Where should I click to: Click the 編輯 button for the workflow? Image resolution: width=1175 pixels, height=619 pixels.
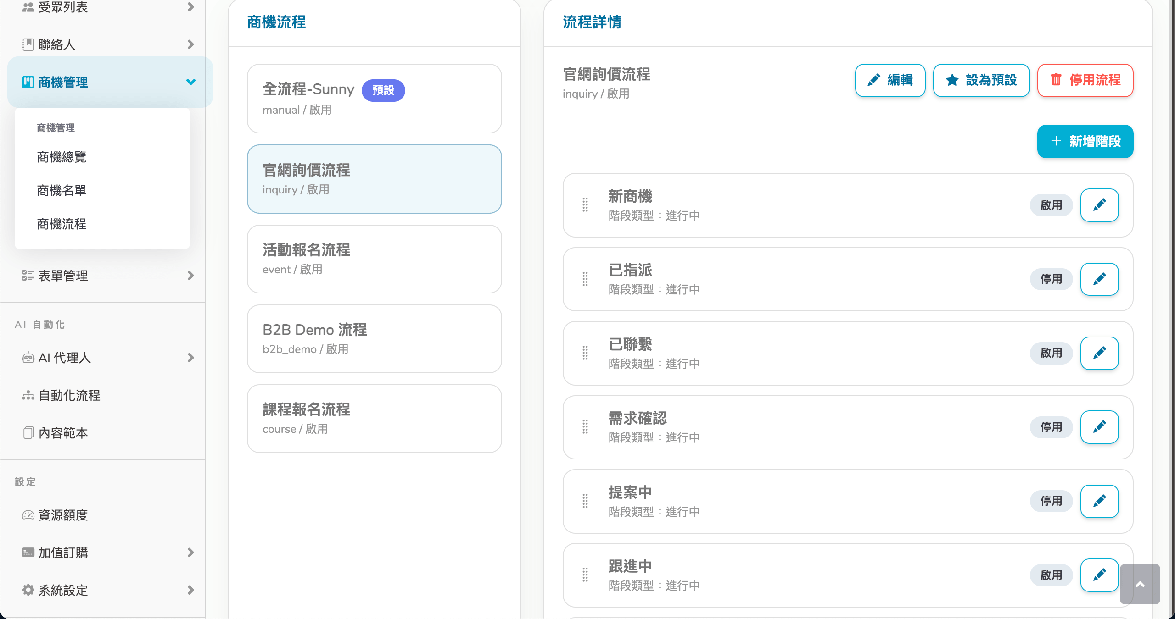890,80
